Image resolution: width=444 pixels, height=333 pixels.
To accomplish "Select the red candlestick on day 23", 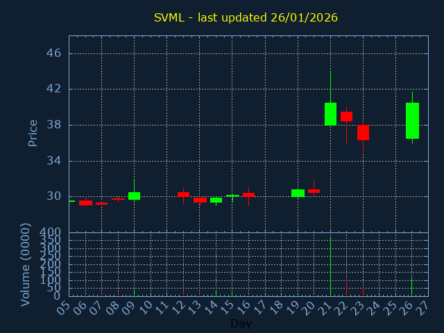I will pyautogui.click(x=363, y=133).
